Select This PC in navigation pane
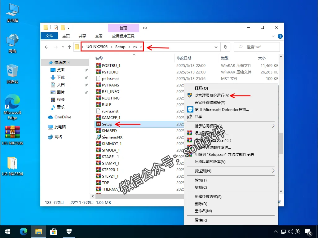 pyautogui.click(x=57, y=127)
